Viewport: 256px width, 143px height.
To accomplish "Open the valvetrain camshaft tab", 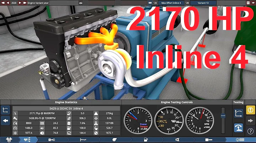I will tap(83, 140).
